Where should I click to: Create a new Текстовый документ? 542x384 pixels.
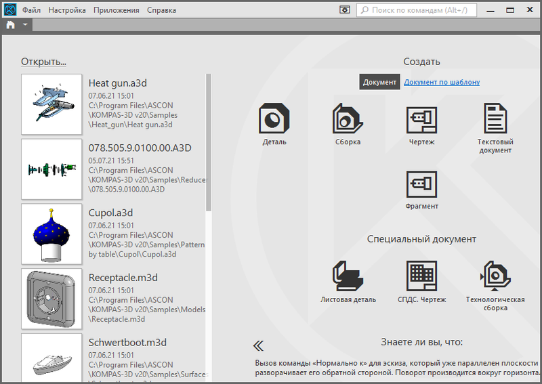(495, 128)
